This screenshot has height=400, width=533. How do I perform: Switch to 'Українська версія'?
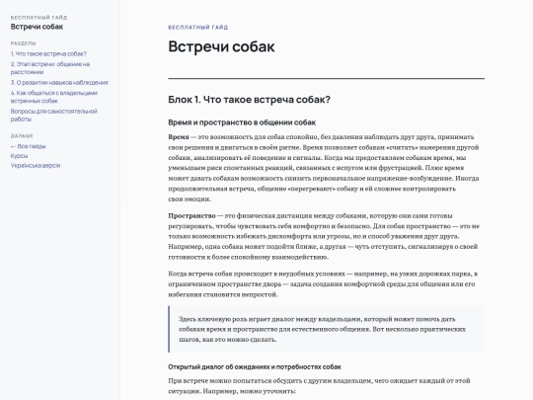(x=36, y=165)
